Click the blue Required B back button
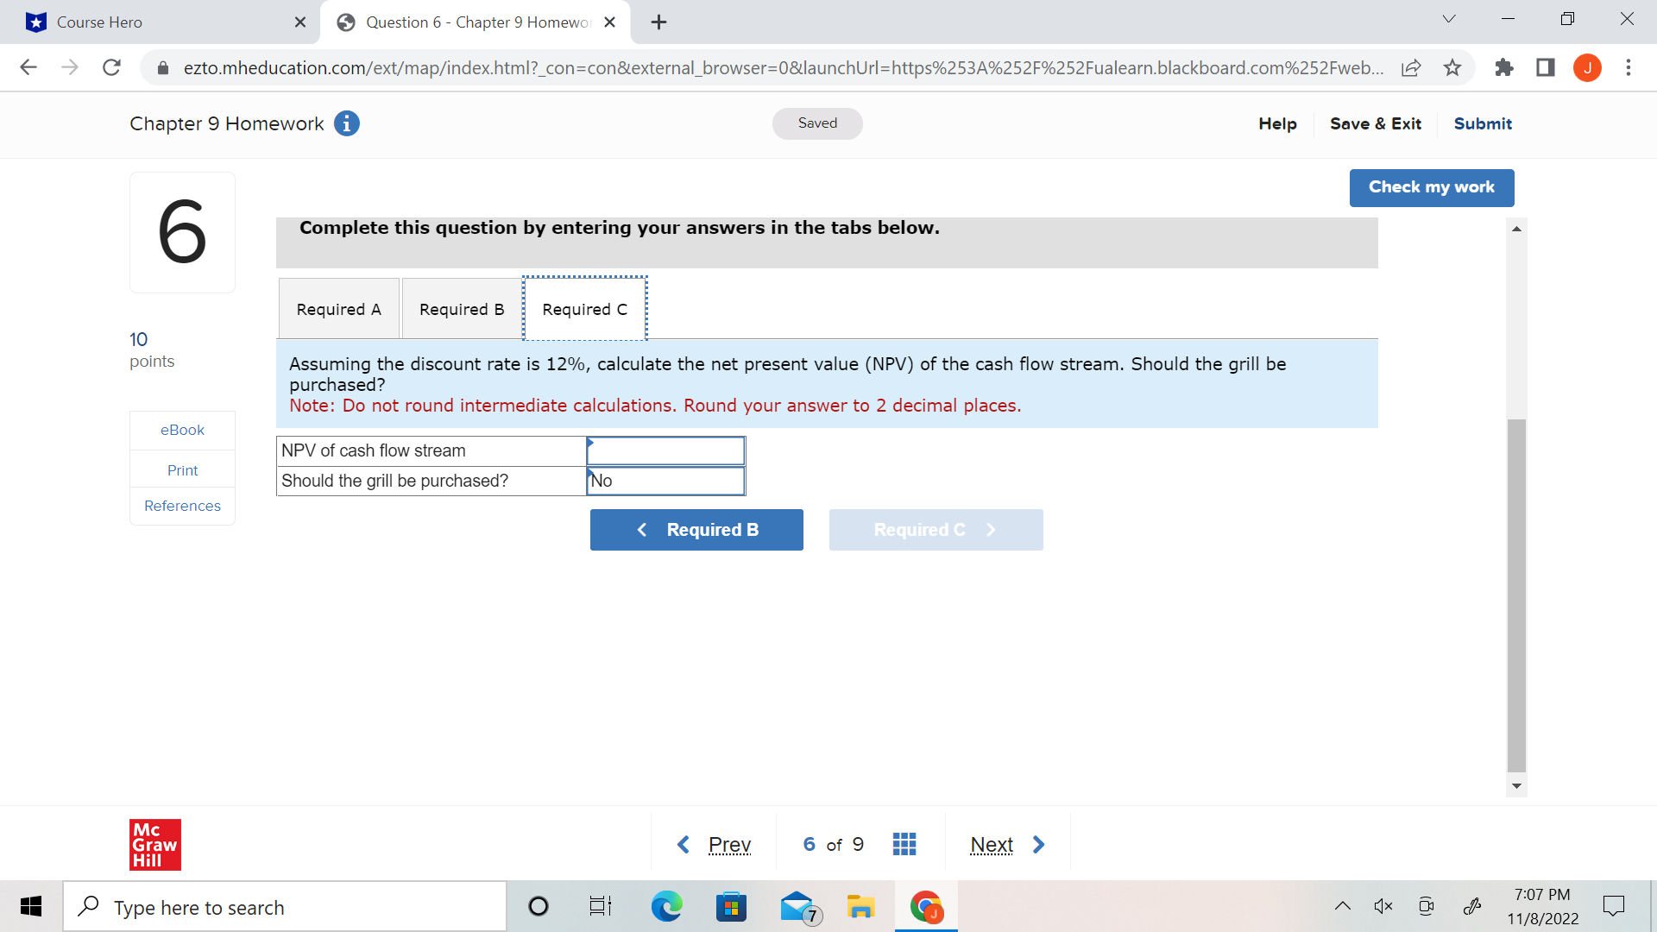1657x932 pixels. coord(696,530)
